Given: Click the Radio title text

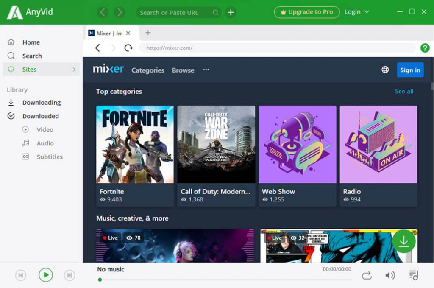Looking at the screenshot, I should pyautogui.click(x=352, y=192).
